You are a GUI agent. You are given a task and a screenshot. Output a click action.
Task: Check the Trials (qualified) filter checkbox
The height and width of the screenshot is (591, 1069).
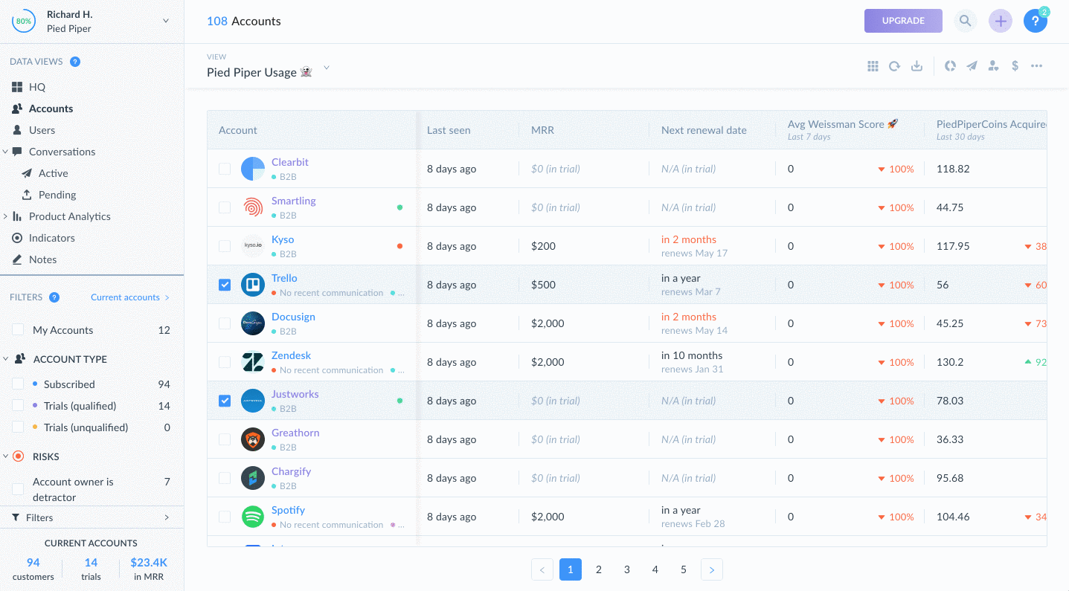18,406
